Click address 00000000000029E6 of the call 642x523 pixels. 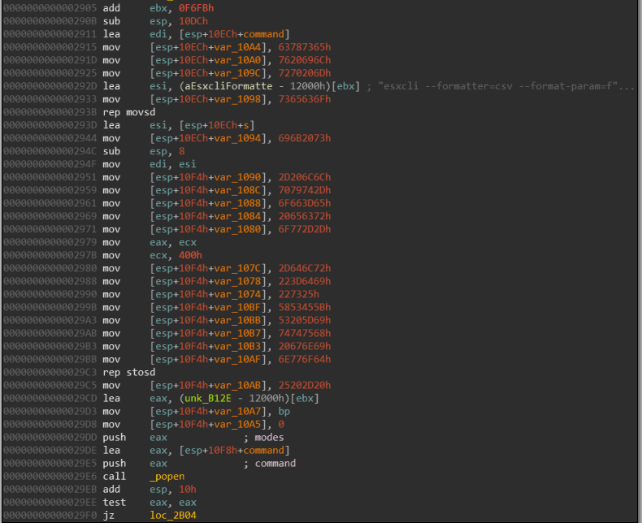point(50,477)
